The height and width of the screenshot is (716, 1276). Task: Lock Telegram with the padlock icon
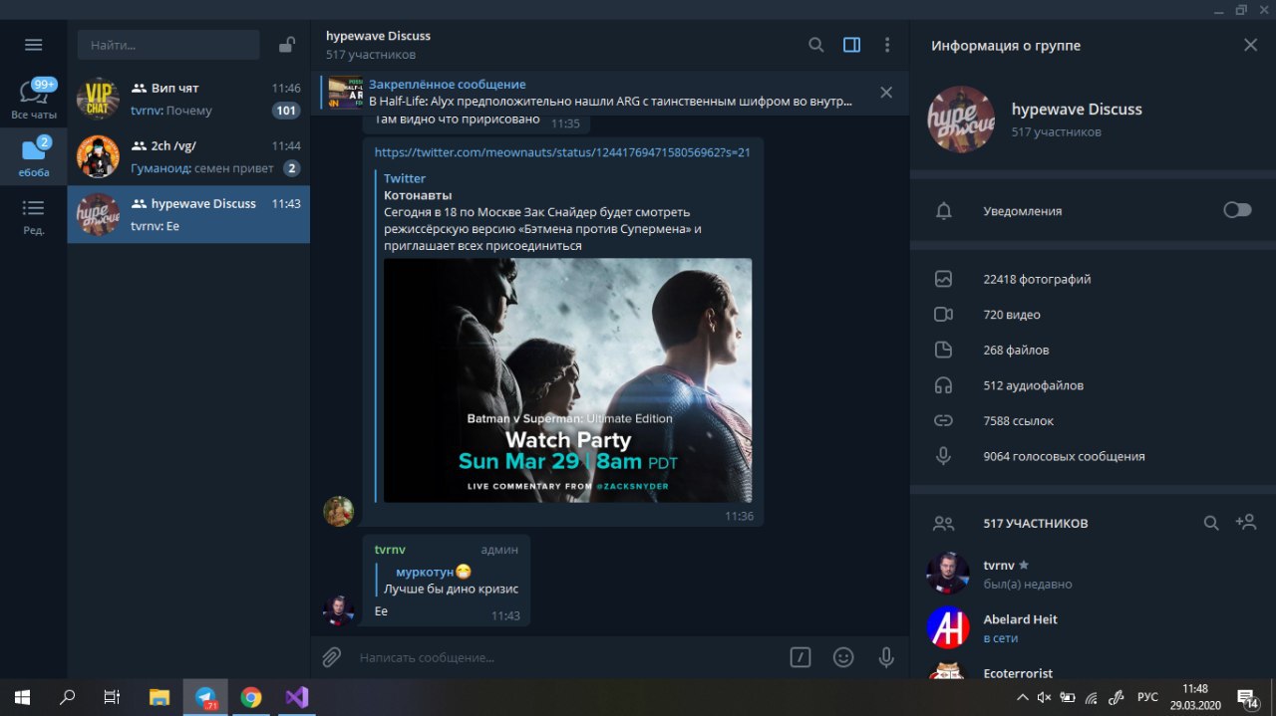pyautogui.click(x=287, y=45)
